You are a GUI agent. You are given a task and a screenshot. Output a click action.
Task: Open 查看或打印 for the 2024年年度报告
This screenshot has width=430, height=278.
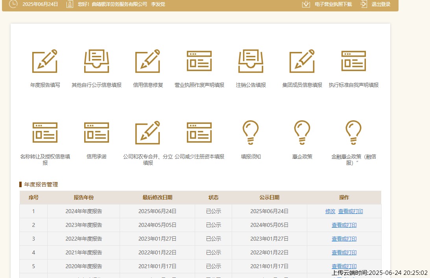351,212
